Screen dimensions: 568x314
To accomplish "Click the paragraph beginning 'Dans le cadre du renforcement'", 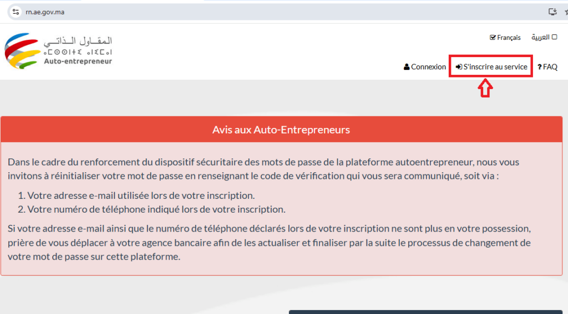I will (263, 169).
